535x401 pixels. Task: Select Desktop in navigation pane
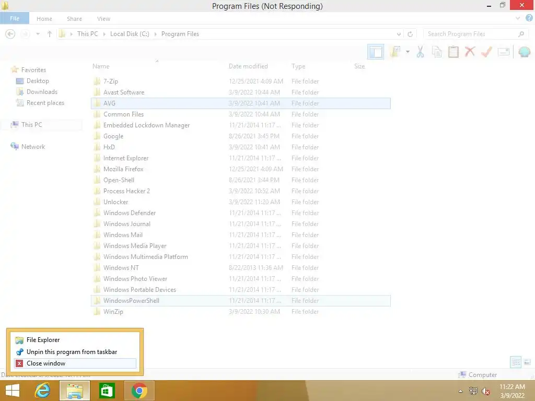coord(38,81)
